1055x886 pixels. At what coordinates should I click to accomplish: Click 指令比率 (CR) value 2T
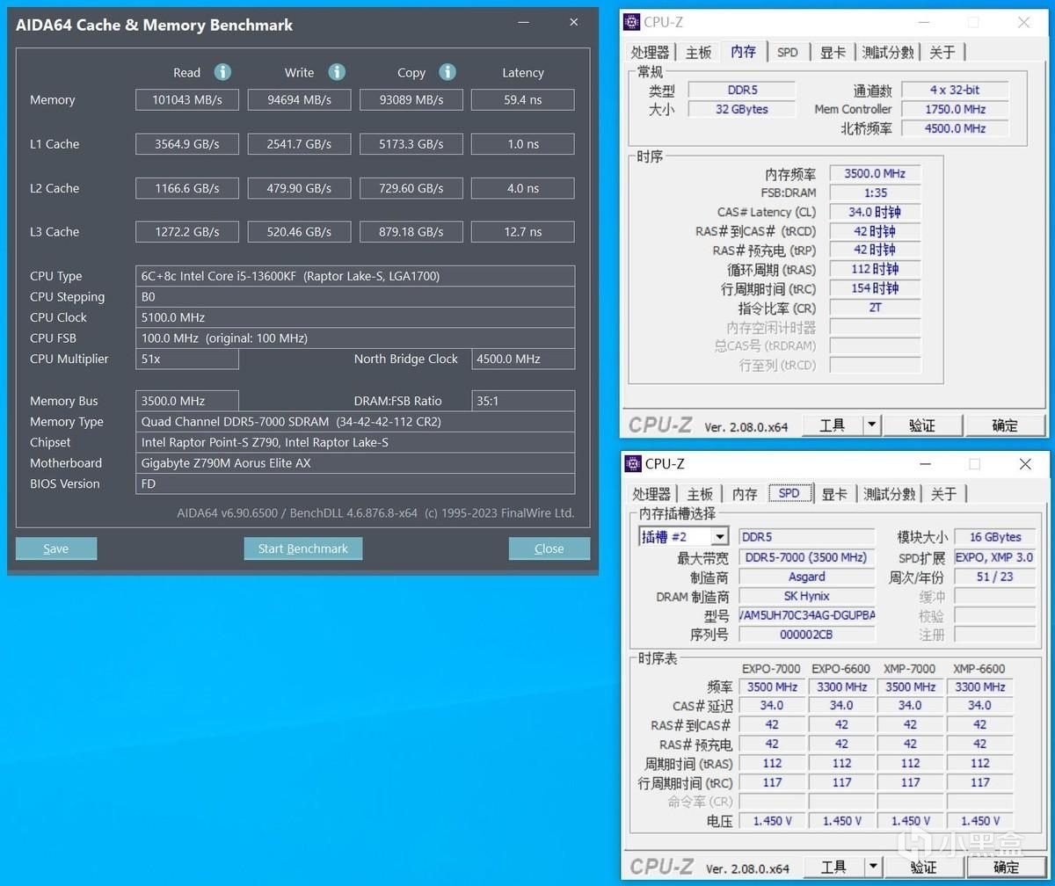click(x=875, y=308)
